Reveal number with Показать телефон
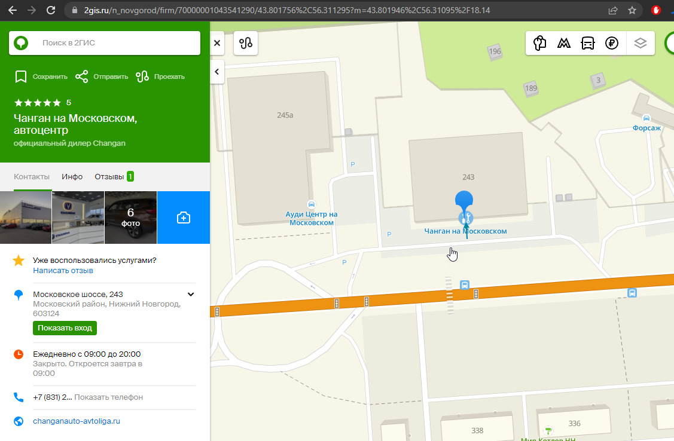The image size is (674, 441). coord(108,397)
